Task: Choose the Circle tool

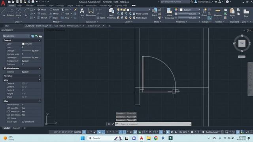Action: coord(19,12)
